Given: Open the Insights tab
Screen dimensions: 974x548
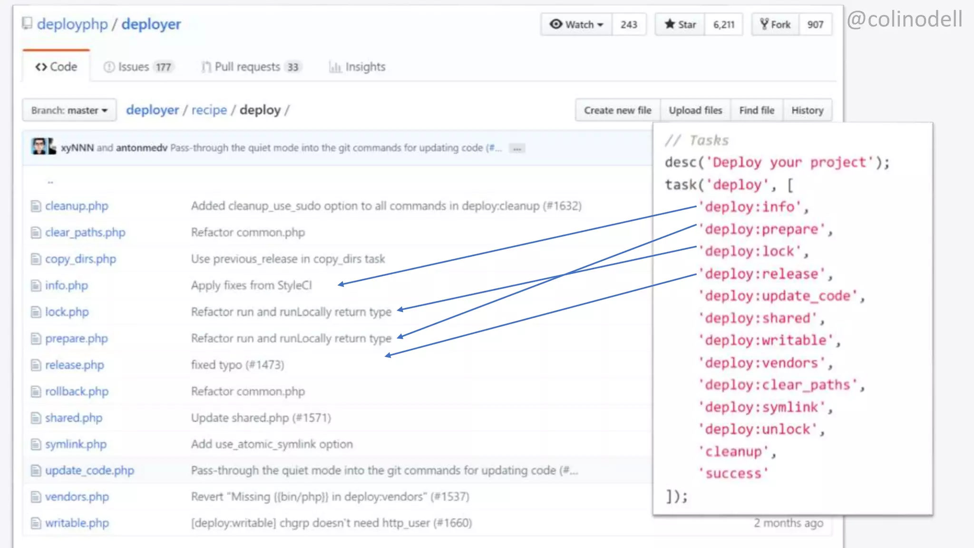Looking at the screenshot, I should coord(357,67).
